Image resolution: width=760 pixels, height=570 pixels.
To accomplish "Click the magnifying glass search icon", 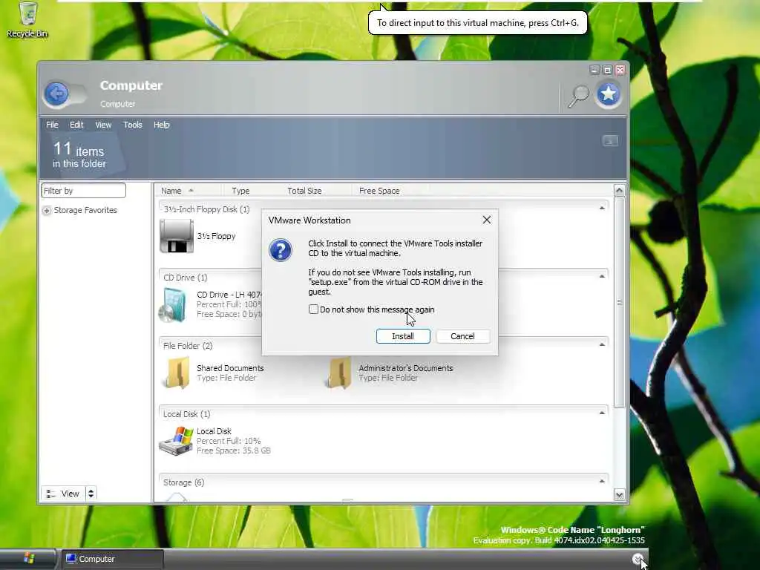I will point(578,96).
